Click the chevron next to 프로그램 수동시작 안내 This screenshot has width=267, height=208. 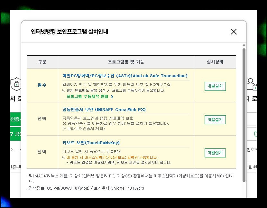pos(112,97)
